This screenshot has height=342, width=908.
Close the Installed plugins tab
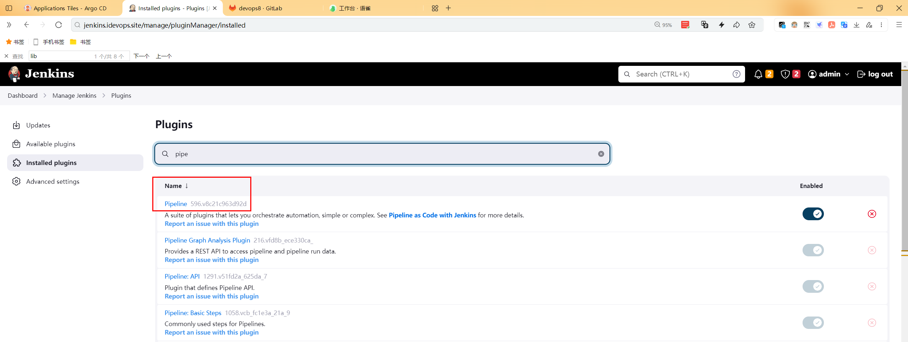click(215, 8)
